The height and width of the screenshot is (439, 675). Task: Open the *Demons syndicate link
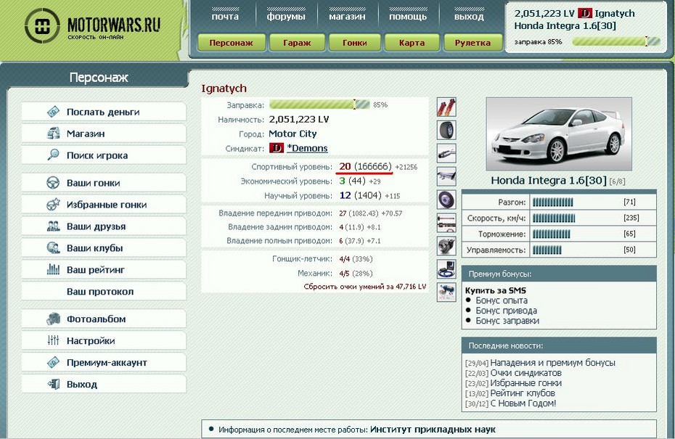[307, 148]
